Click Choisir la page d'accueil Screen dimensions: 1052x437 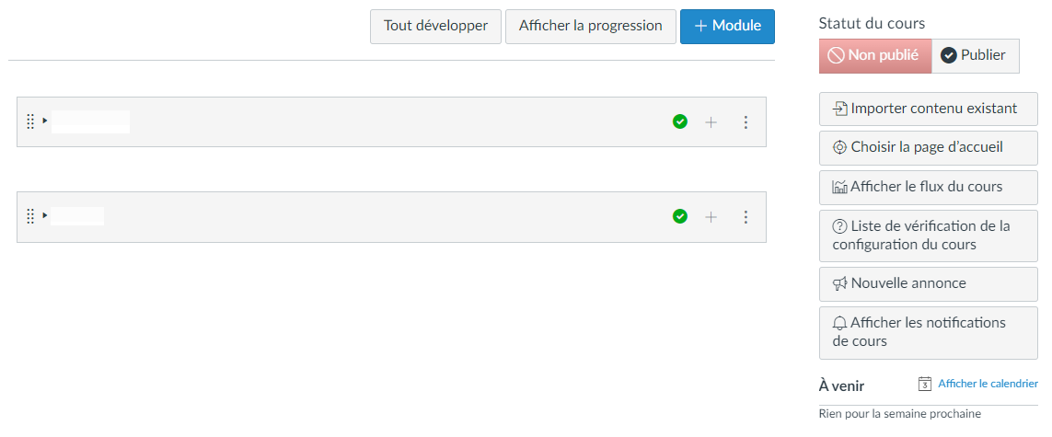929,148
